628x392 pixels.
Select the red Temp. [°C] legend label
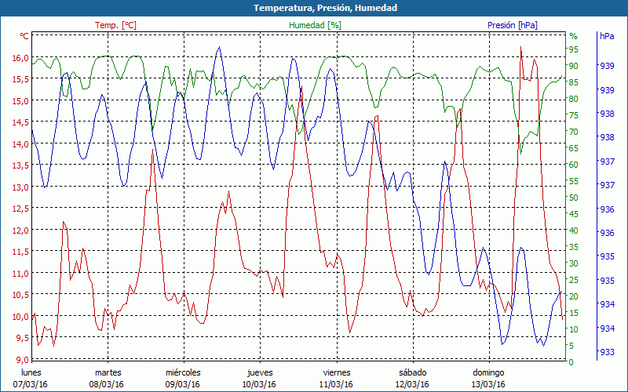tap(115, 25)
